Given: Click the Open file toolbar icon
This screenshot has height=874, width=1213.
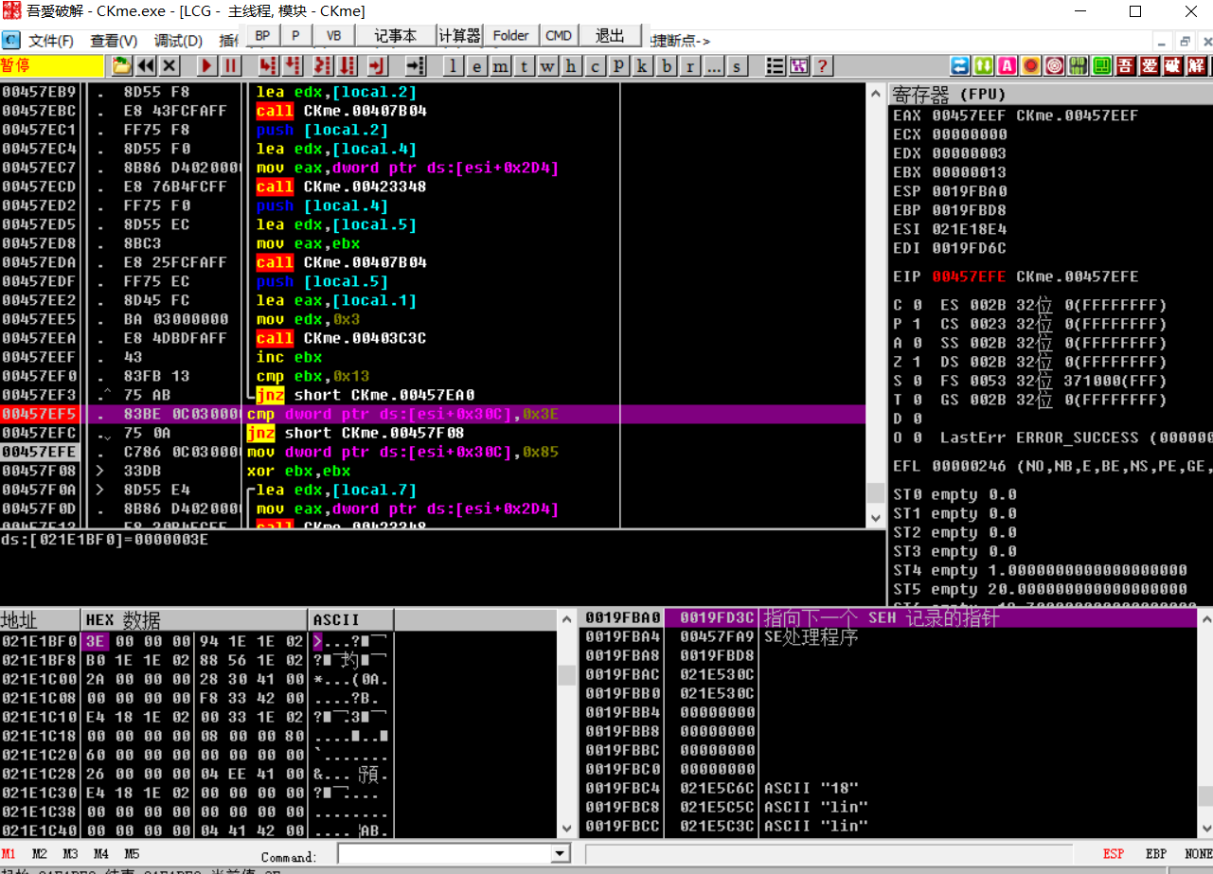Looking at the screenshot, I should click(x=121, y=65).
